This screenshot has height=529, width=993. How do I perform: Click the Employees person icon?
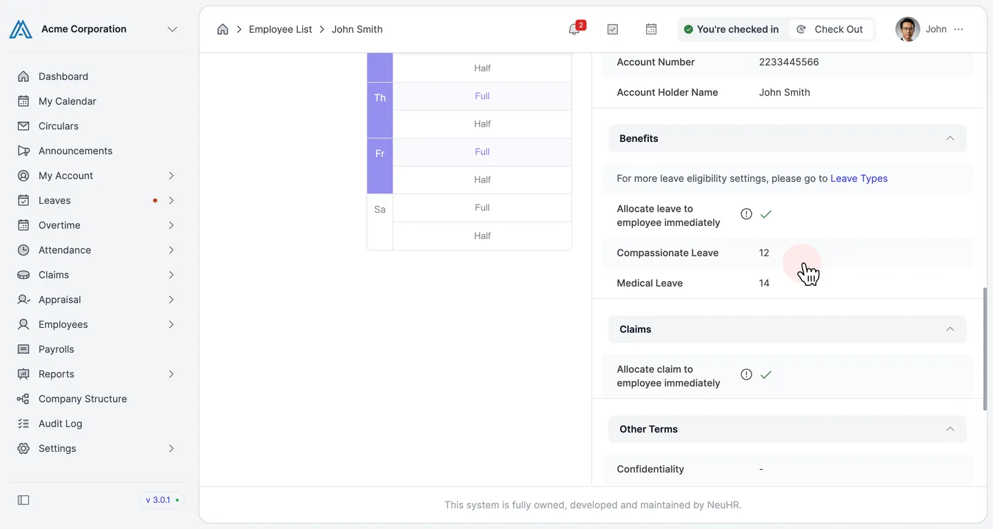[x=23, y=324]
